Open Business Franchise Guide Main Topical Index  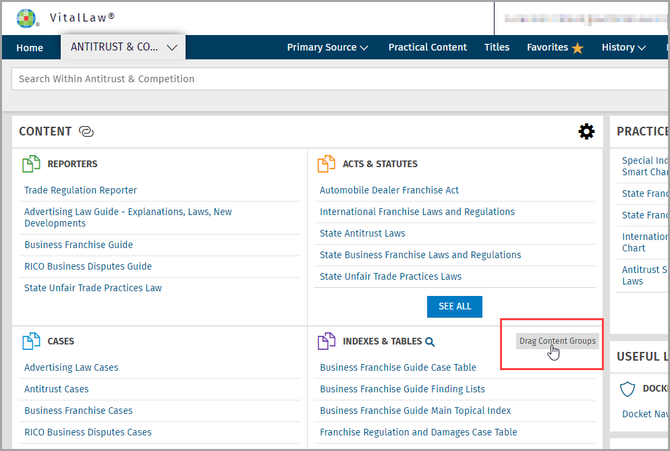tap(416, 411)
